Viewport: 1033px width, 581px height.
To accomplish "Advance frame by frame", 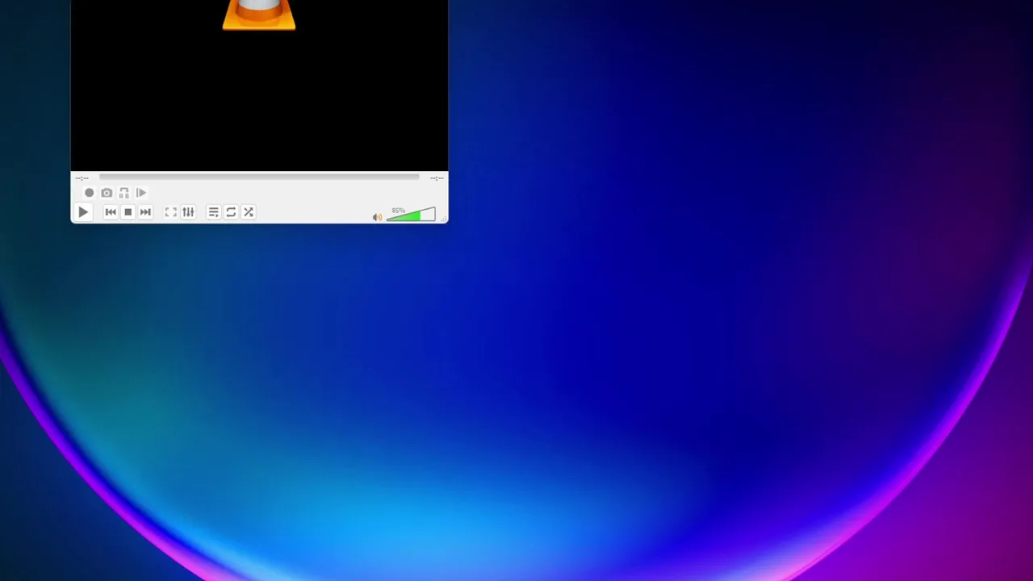I will [x=141, y=193].
